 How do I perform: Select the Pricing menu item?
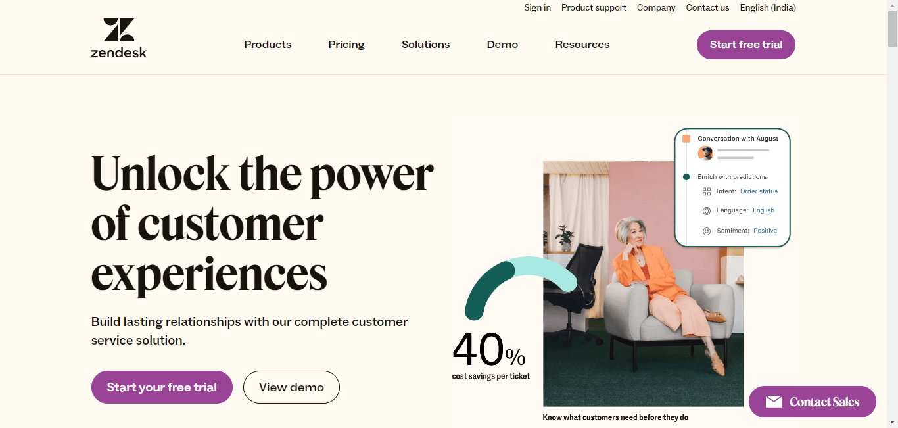coord(346,44)
